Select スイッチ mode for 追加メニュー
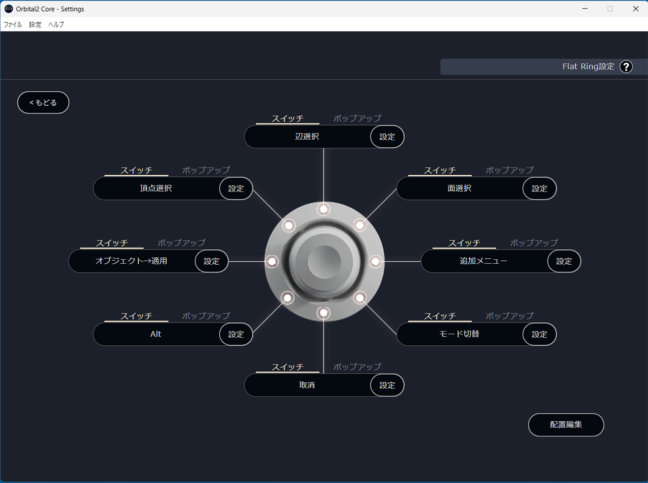Viewport: 648px width, 483px height. (464, 243)
